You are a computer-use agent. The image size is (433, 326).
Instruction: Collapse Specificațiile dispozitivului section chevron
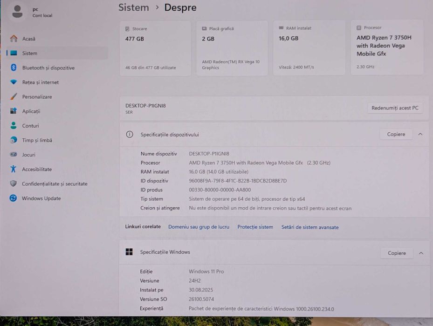tap(420, 134)
